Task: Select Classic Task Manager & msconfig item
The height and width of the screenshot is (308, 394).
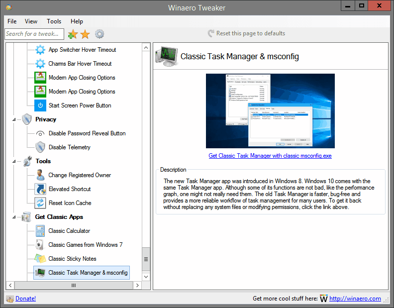Action: pyautogui.click(x=88, y=273)
